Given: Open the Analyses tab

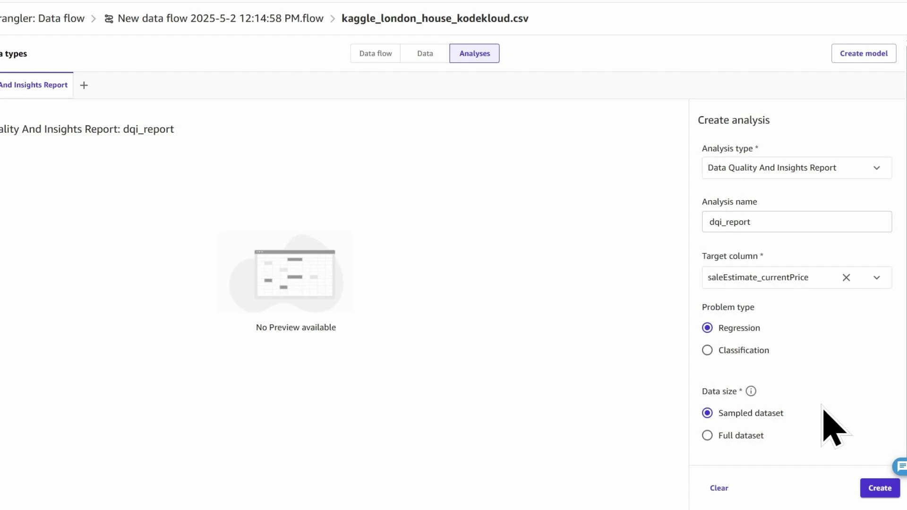Looking at the screenshot, I should click(474, 53).
